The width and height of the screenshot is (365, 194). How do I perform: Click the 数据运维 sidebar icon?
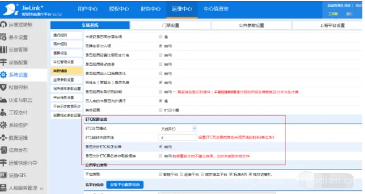tap(4, 138)
